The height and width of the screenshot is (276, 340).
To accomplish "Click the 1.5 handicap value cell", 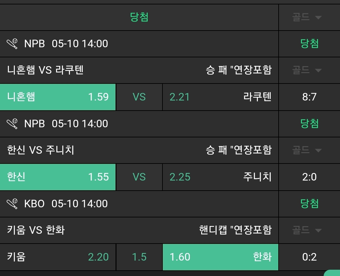I will [139, 257].
